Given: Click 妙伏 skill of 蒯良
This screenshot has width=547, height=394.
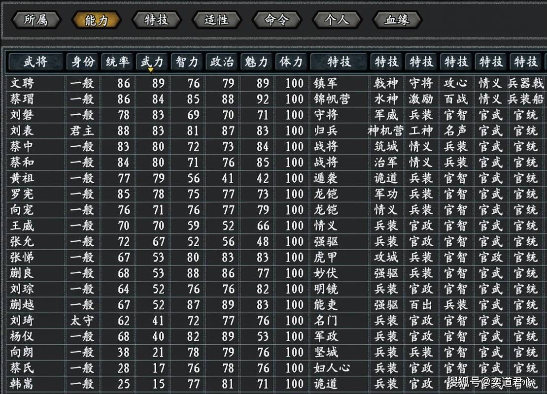Looking at the screenshot, I should click(325, 273).
